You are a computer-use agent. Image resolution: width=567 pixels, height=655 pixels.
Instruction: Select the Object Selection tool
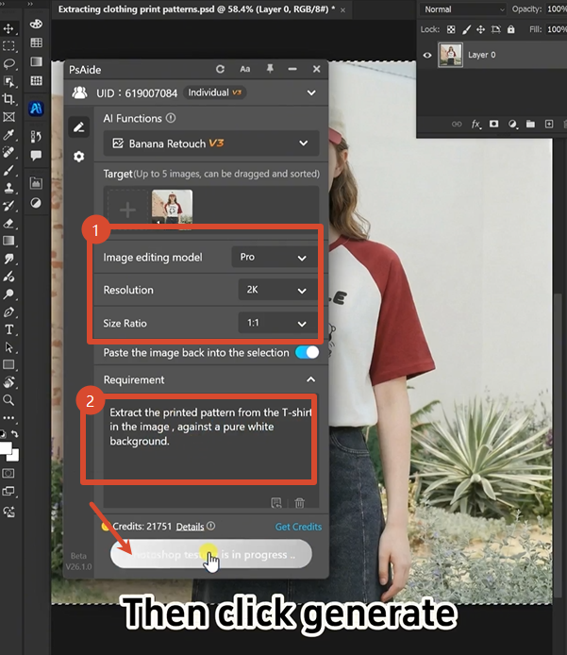tap(8, 81)
